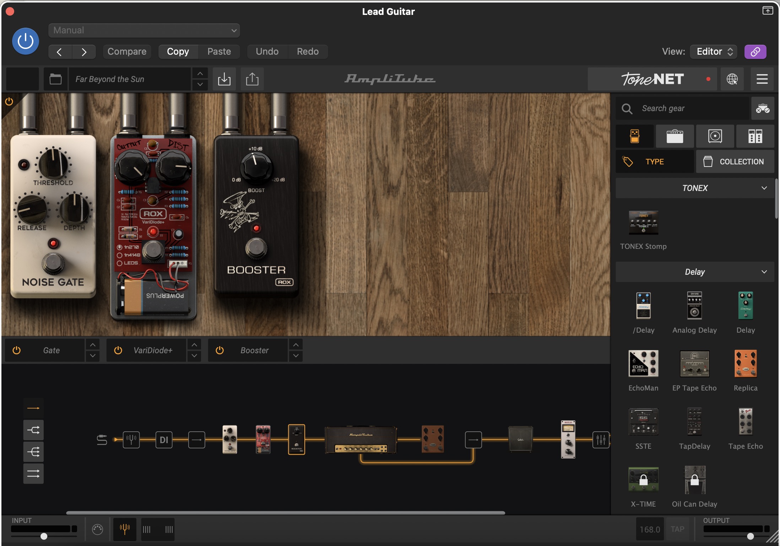Step VariDiode+ slot to next model
780x546 pixels.
[x=194, y=356]
